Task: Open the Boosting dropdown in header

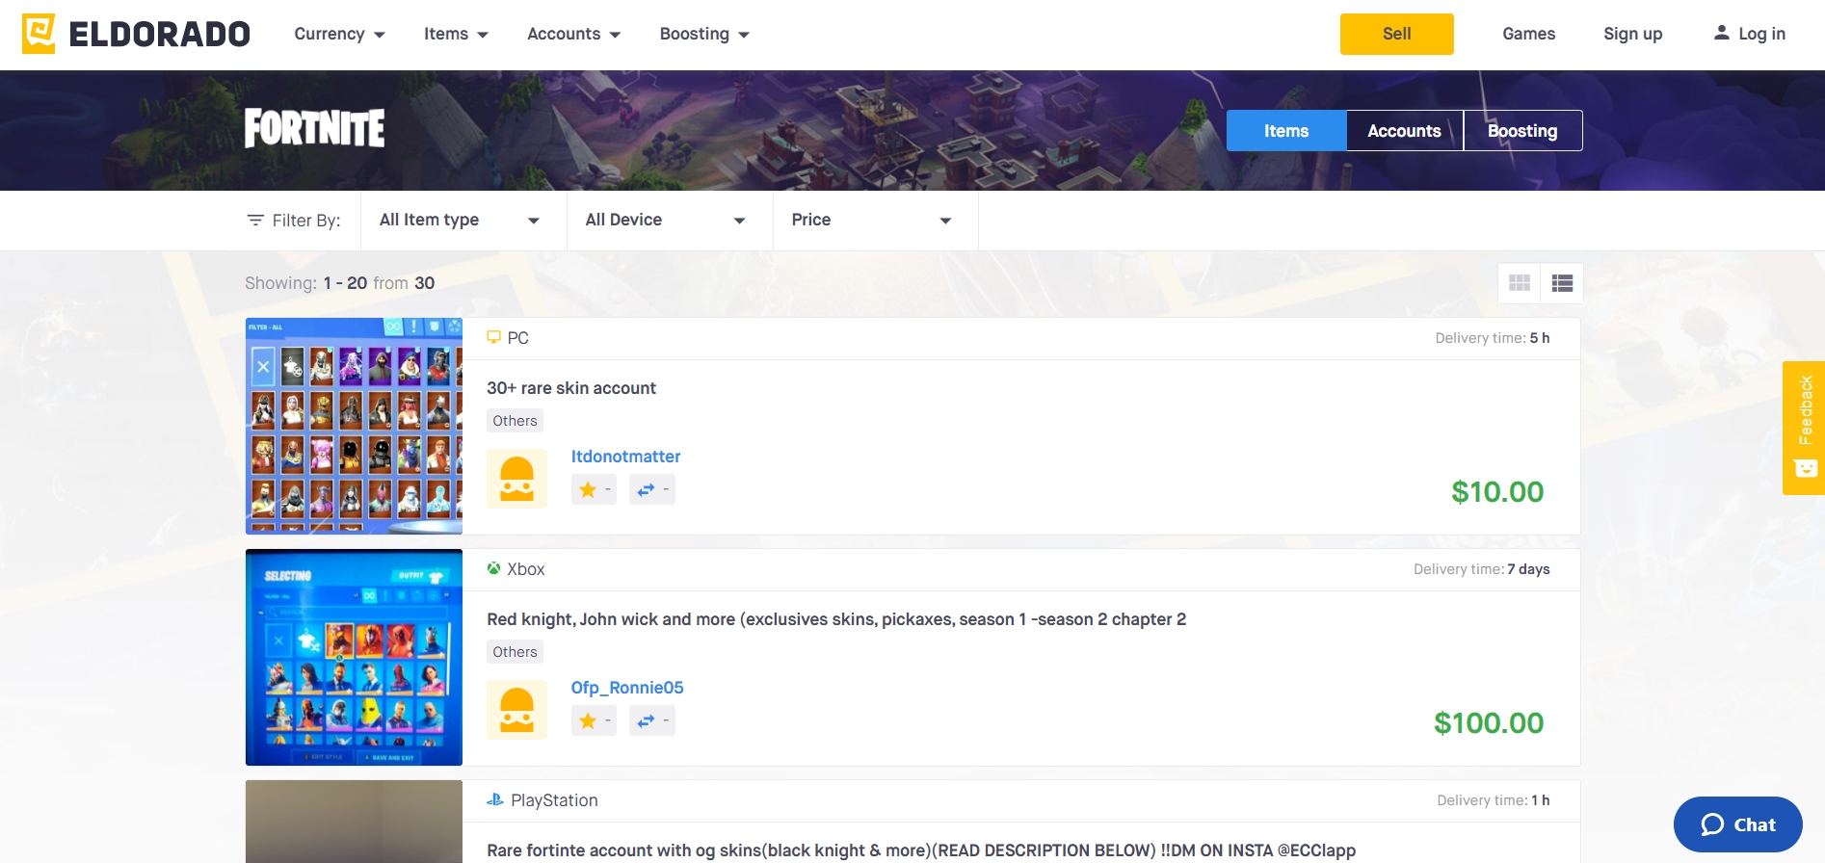Action: [x=704, y=34]
